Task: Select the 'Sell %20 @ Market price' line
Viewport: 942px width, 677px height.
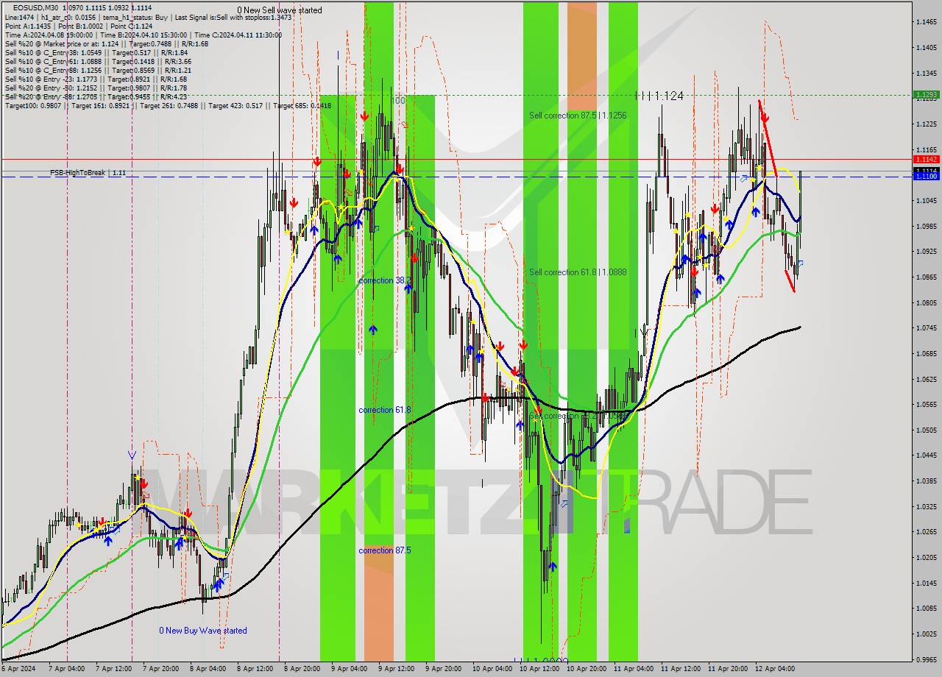Action: point(107,43)
